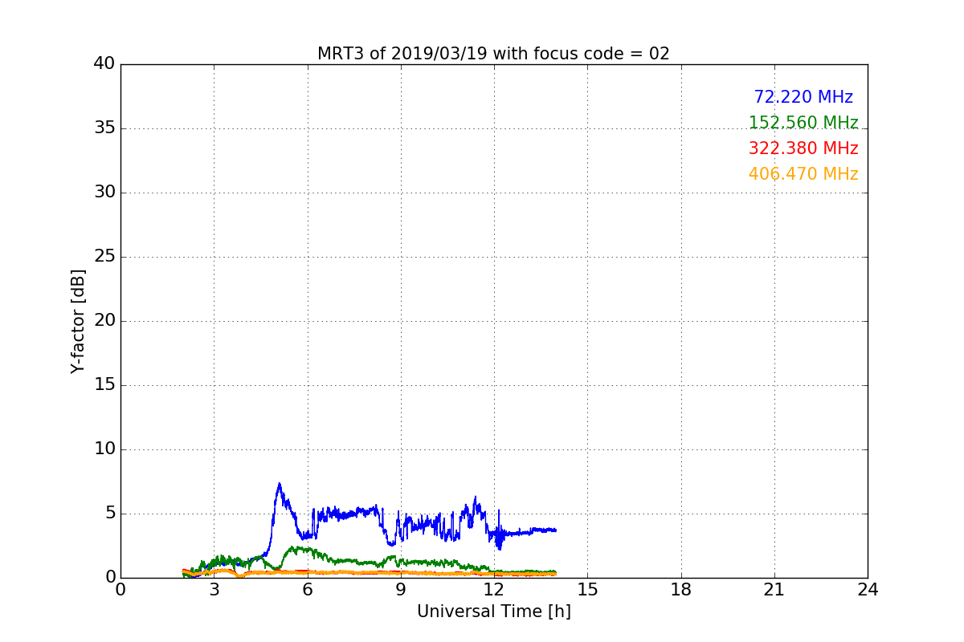Click y-axis tick label 10
Screen dimensions: 964x642
[x=104, y=449]
